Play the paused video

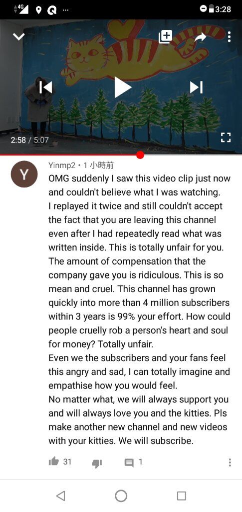[122, 87]
